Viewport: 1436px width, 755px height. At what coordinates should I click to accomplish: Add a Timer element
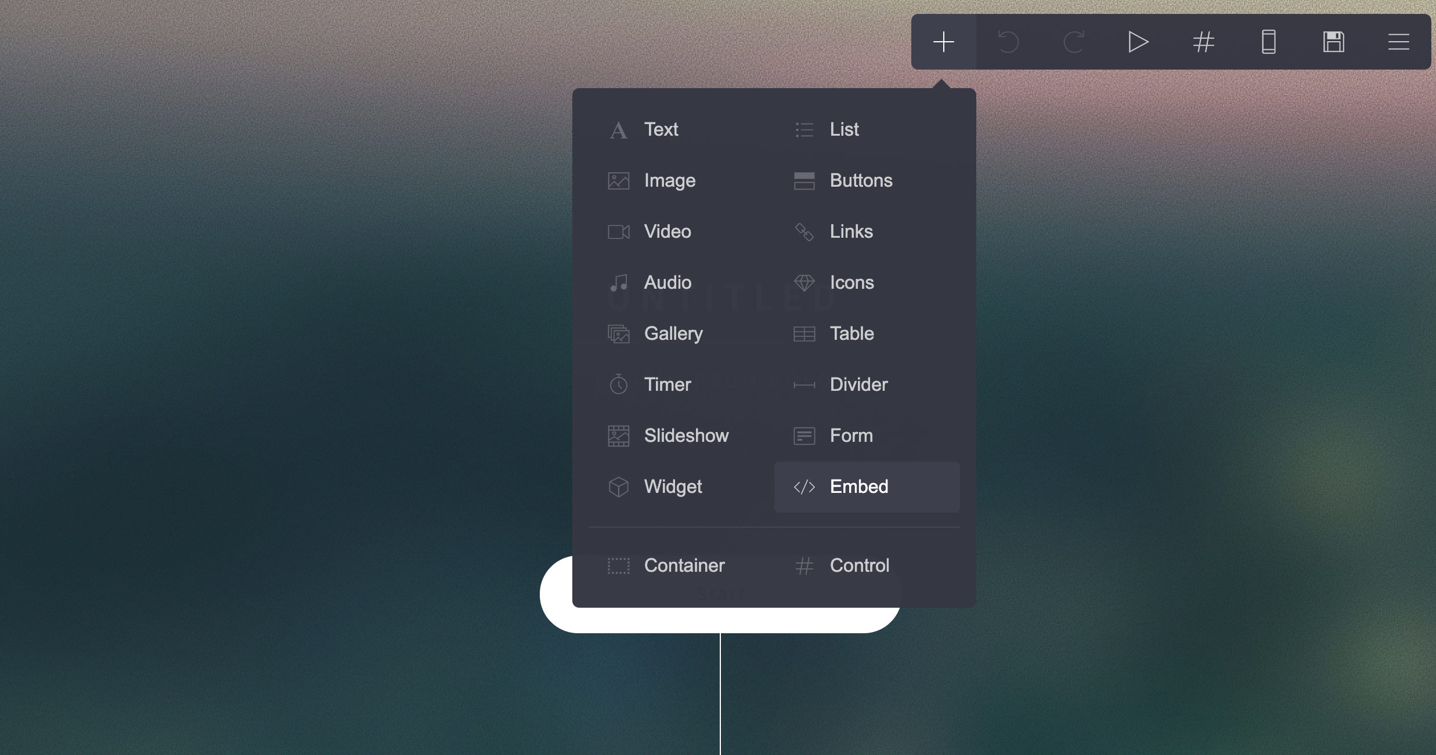click(x=681, y=384)
